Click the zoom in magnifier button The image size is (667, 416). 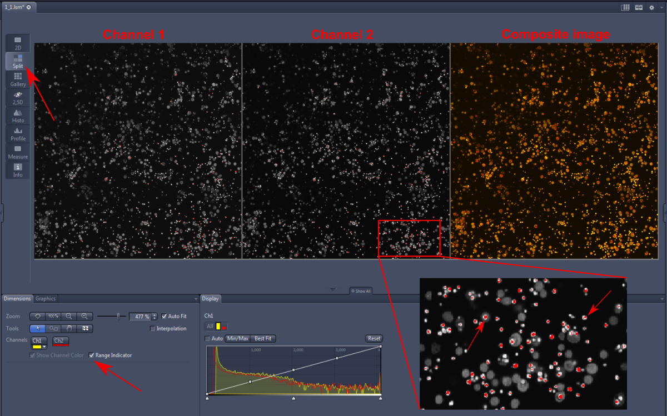pos(84,316)
